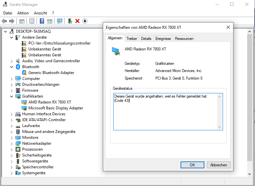This screenshot has width=255, height=186.
Task: Select the Sicherheitsgeräte tree row
Action: coord(37,155)
